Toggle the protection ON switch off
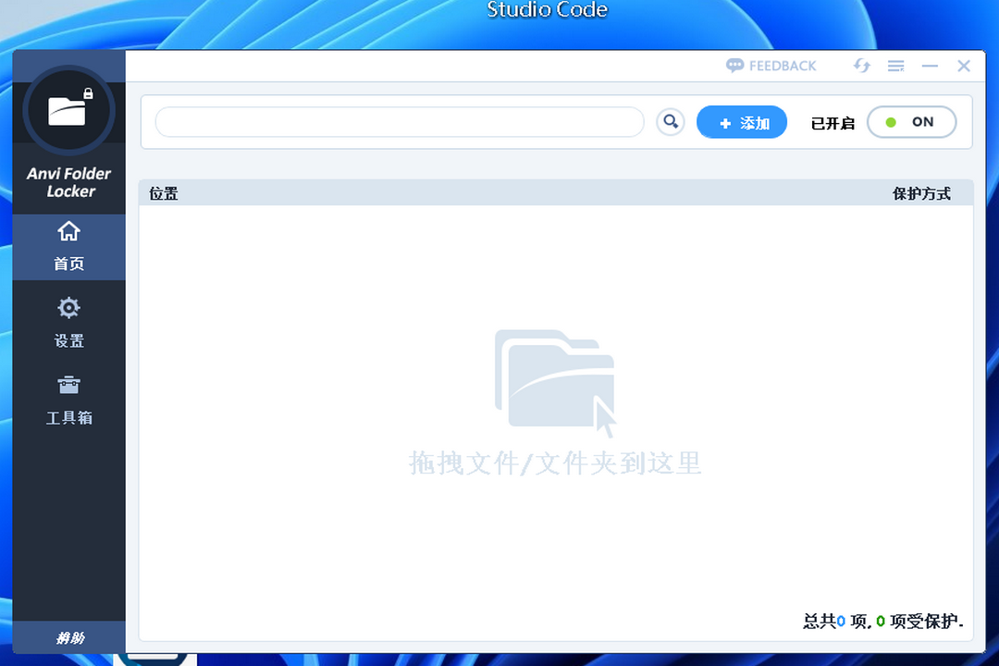The width and height of the screenshot is (999, 666). 911,121
